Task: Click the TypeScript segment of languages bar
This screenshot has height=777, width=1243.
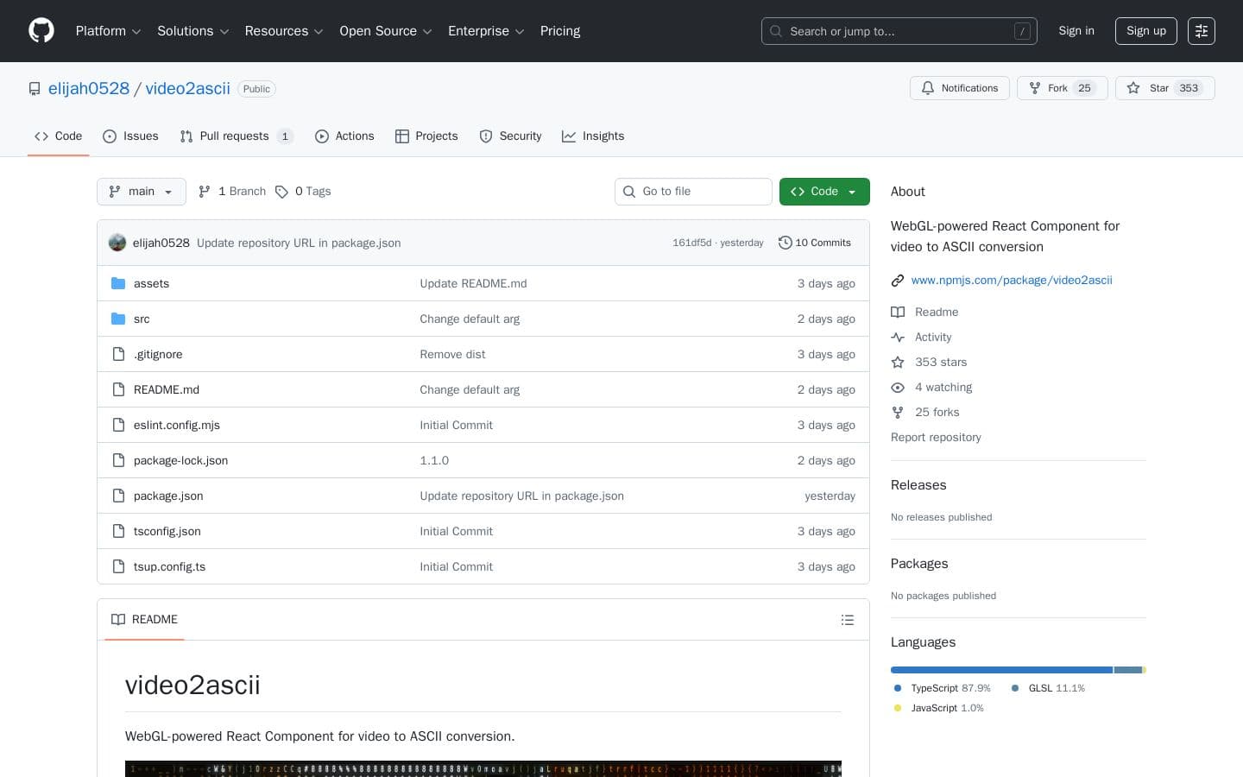Action: 1001,670
